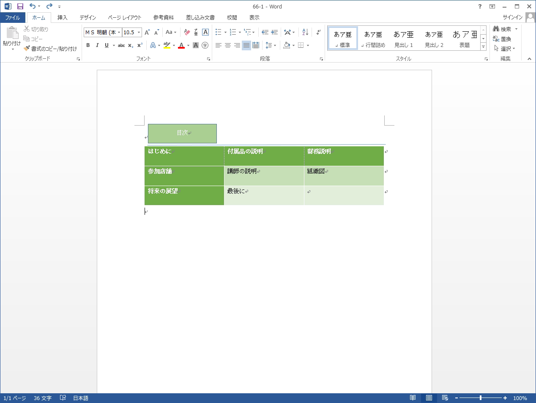Click the Bold formatting icon
The width and height of the screenshot is (536, 403).
point(88,45)
